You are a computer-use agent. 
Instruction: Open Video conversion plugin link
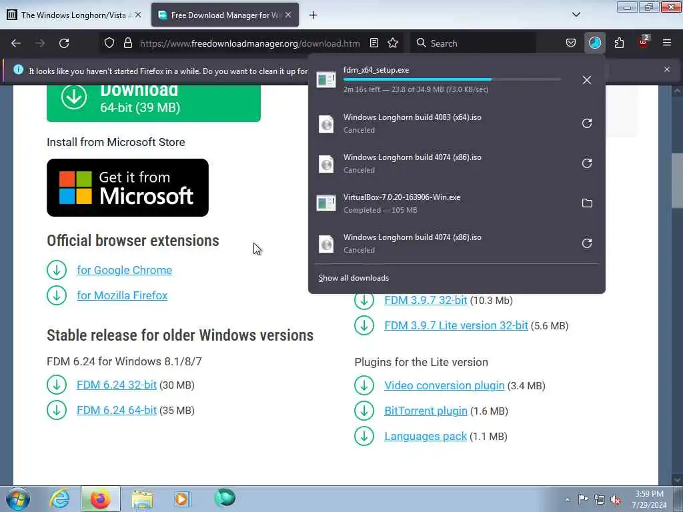coord(444,385)
